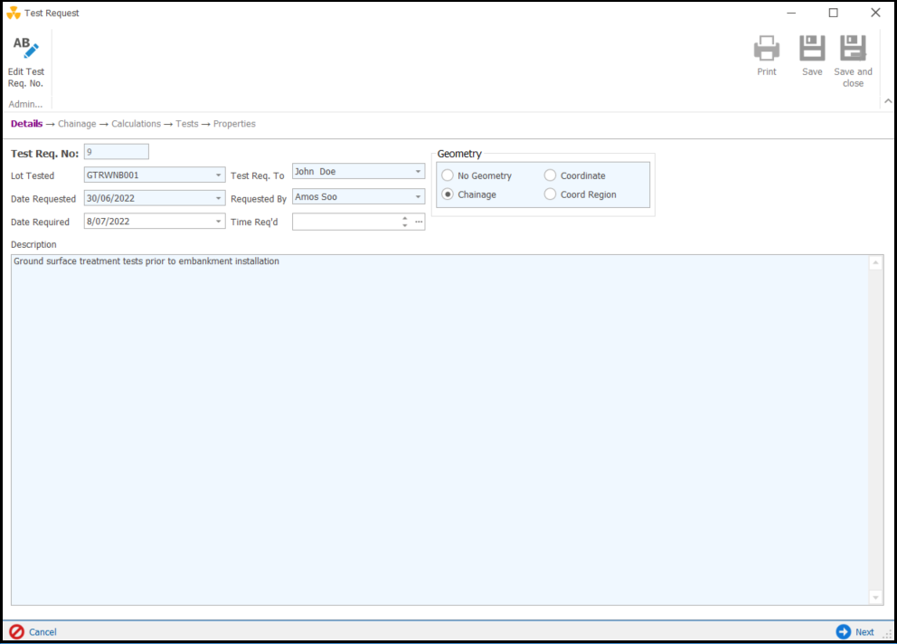
Task: Click the Save and close icon
Action: point(853,49)
